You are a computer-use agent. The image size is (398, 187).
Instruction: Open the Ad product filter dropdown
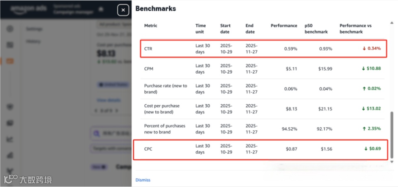(114, 25)
